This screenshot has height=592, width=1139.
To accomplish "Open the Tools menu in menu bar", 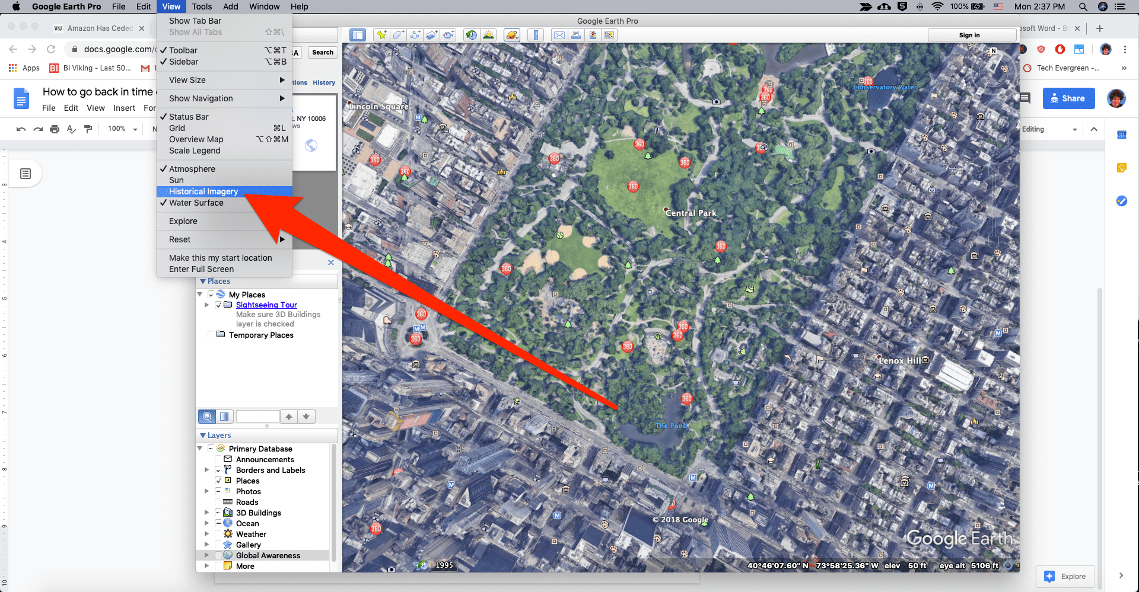I will pos(202,7).
